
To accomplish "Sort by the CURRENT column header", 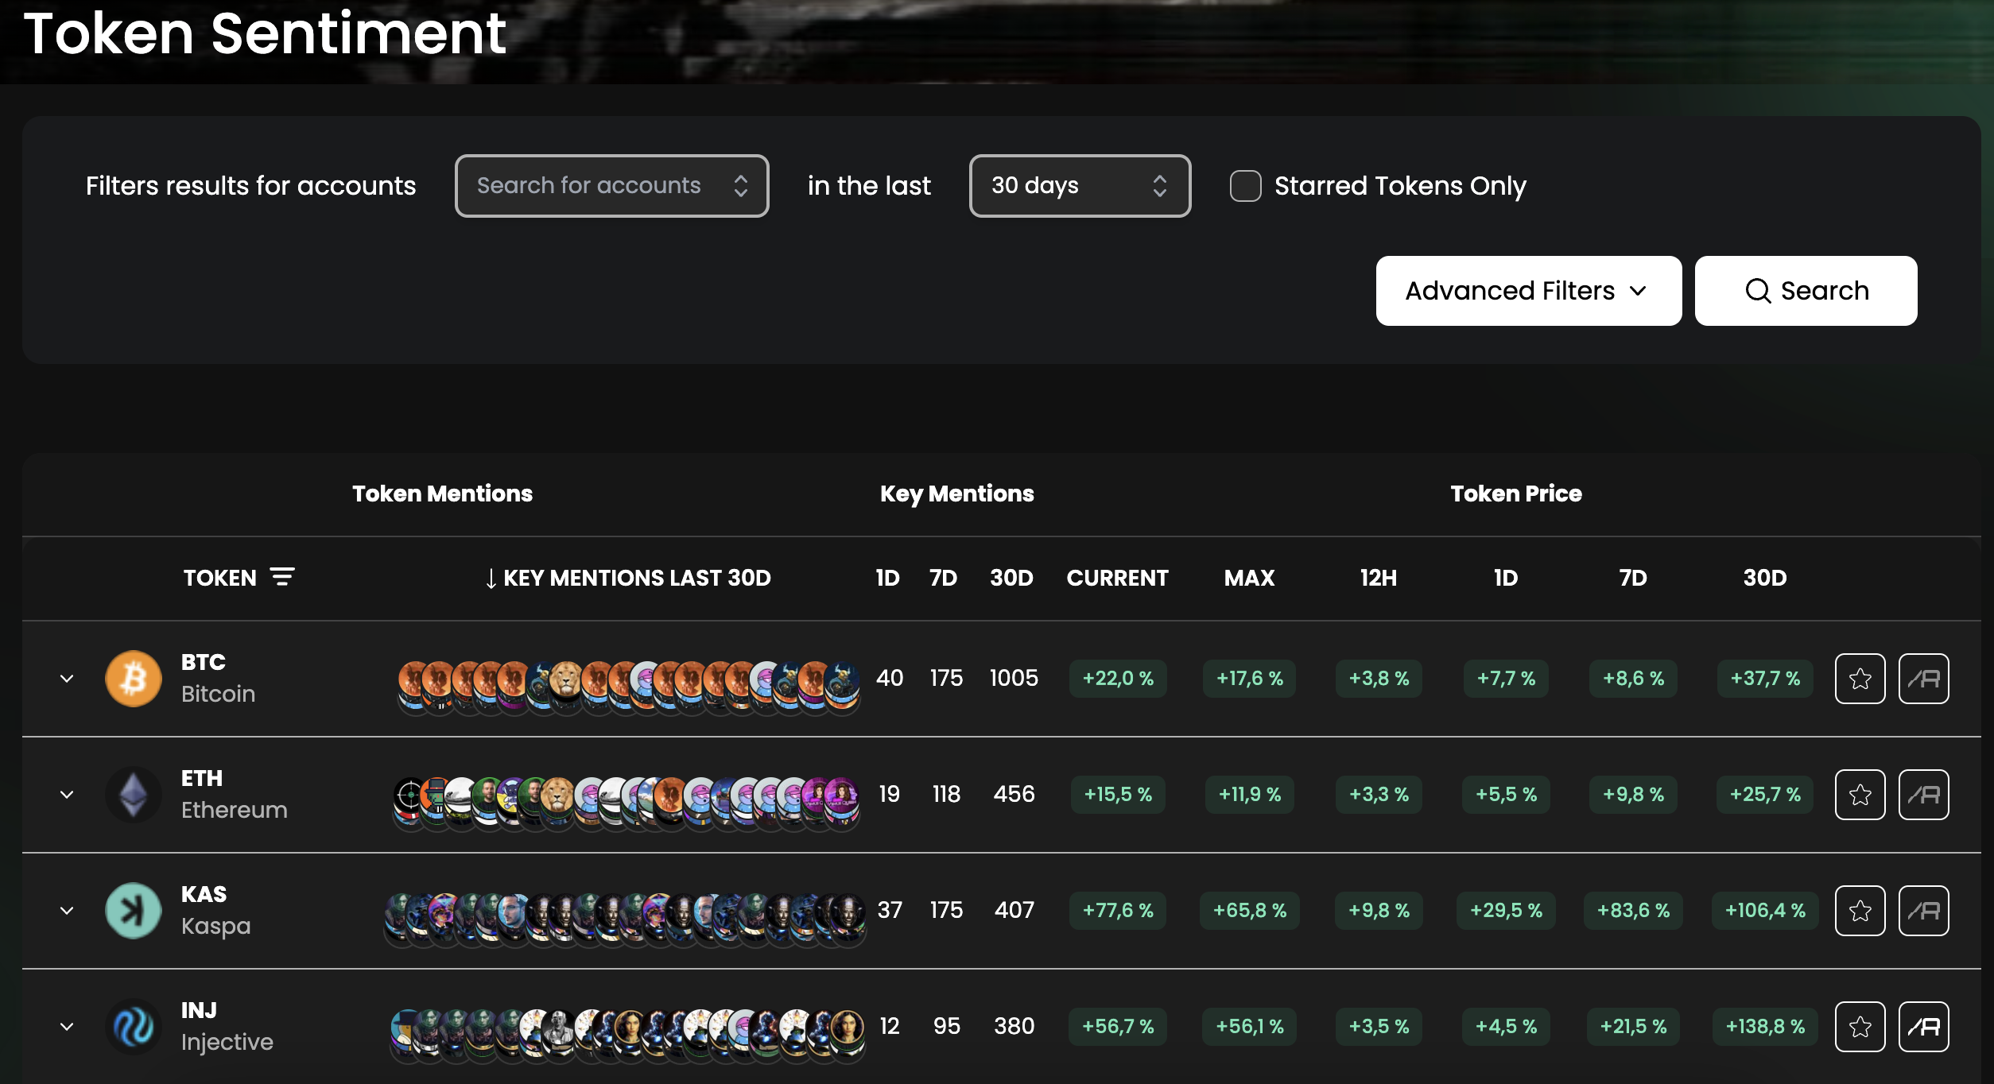I will pyautogui.click(x=1117, y=578).
